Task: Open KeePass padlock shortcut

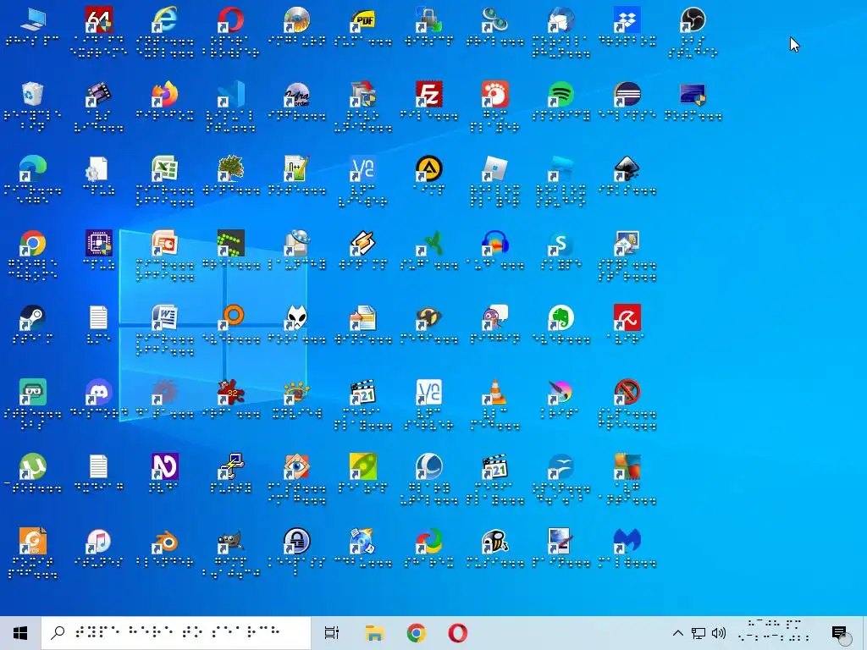Action: [297, 541]
